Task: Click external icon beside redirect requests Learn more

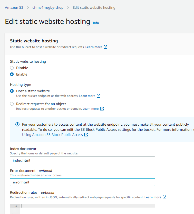Action: pyautogui.click(x=102, y=109)
